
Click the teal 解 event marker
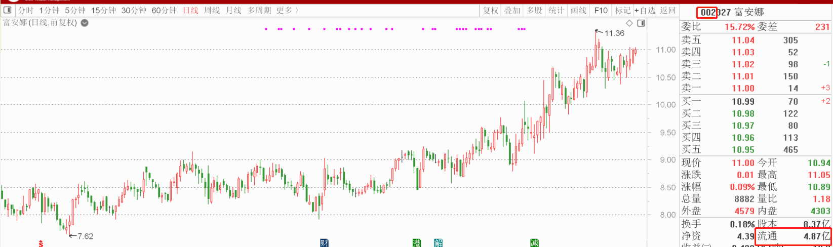coord(438,243)
